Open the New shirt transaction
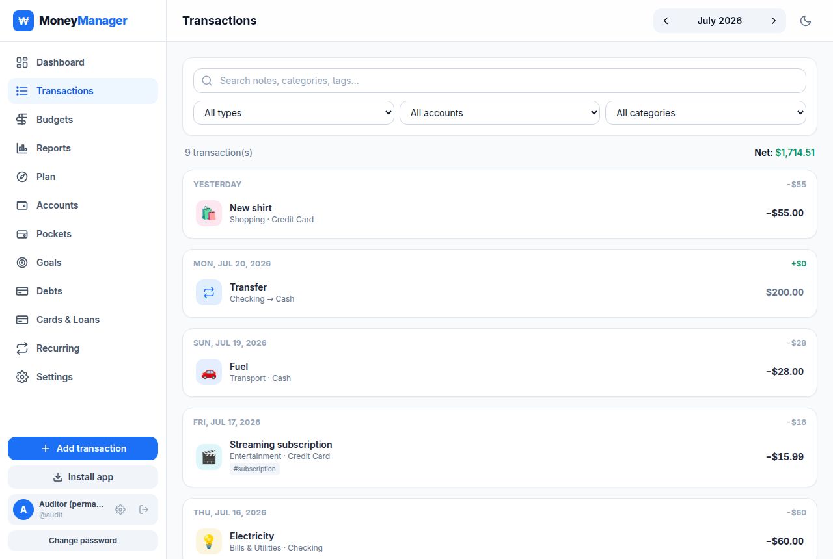Image resolution: width=833 pixels, height=559 pixels. pyautogui.click(x=500, y=213)
